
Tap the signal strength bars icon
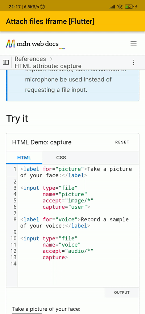[112, 7]
